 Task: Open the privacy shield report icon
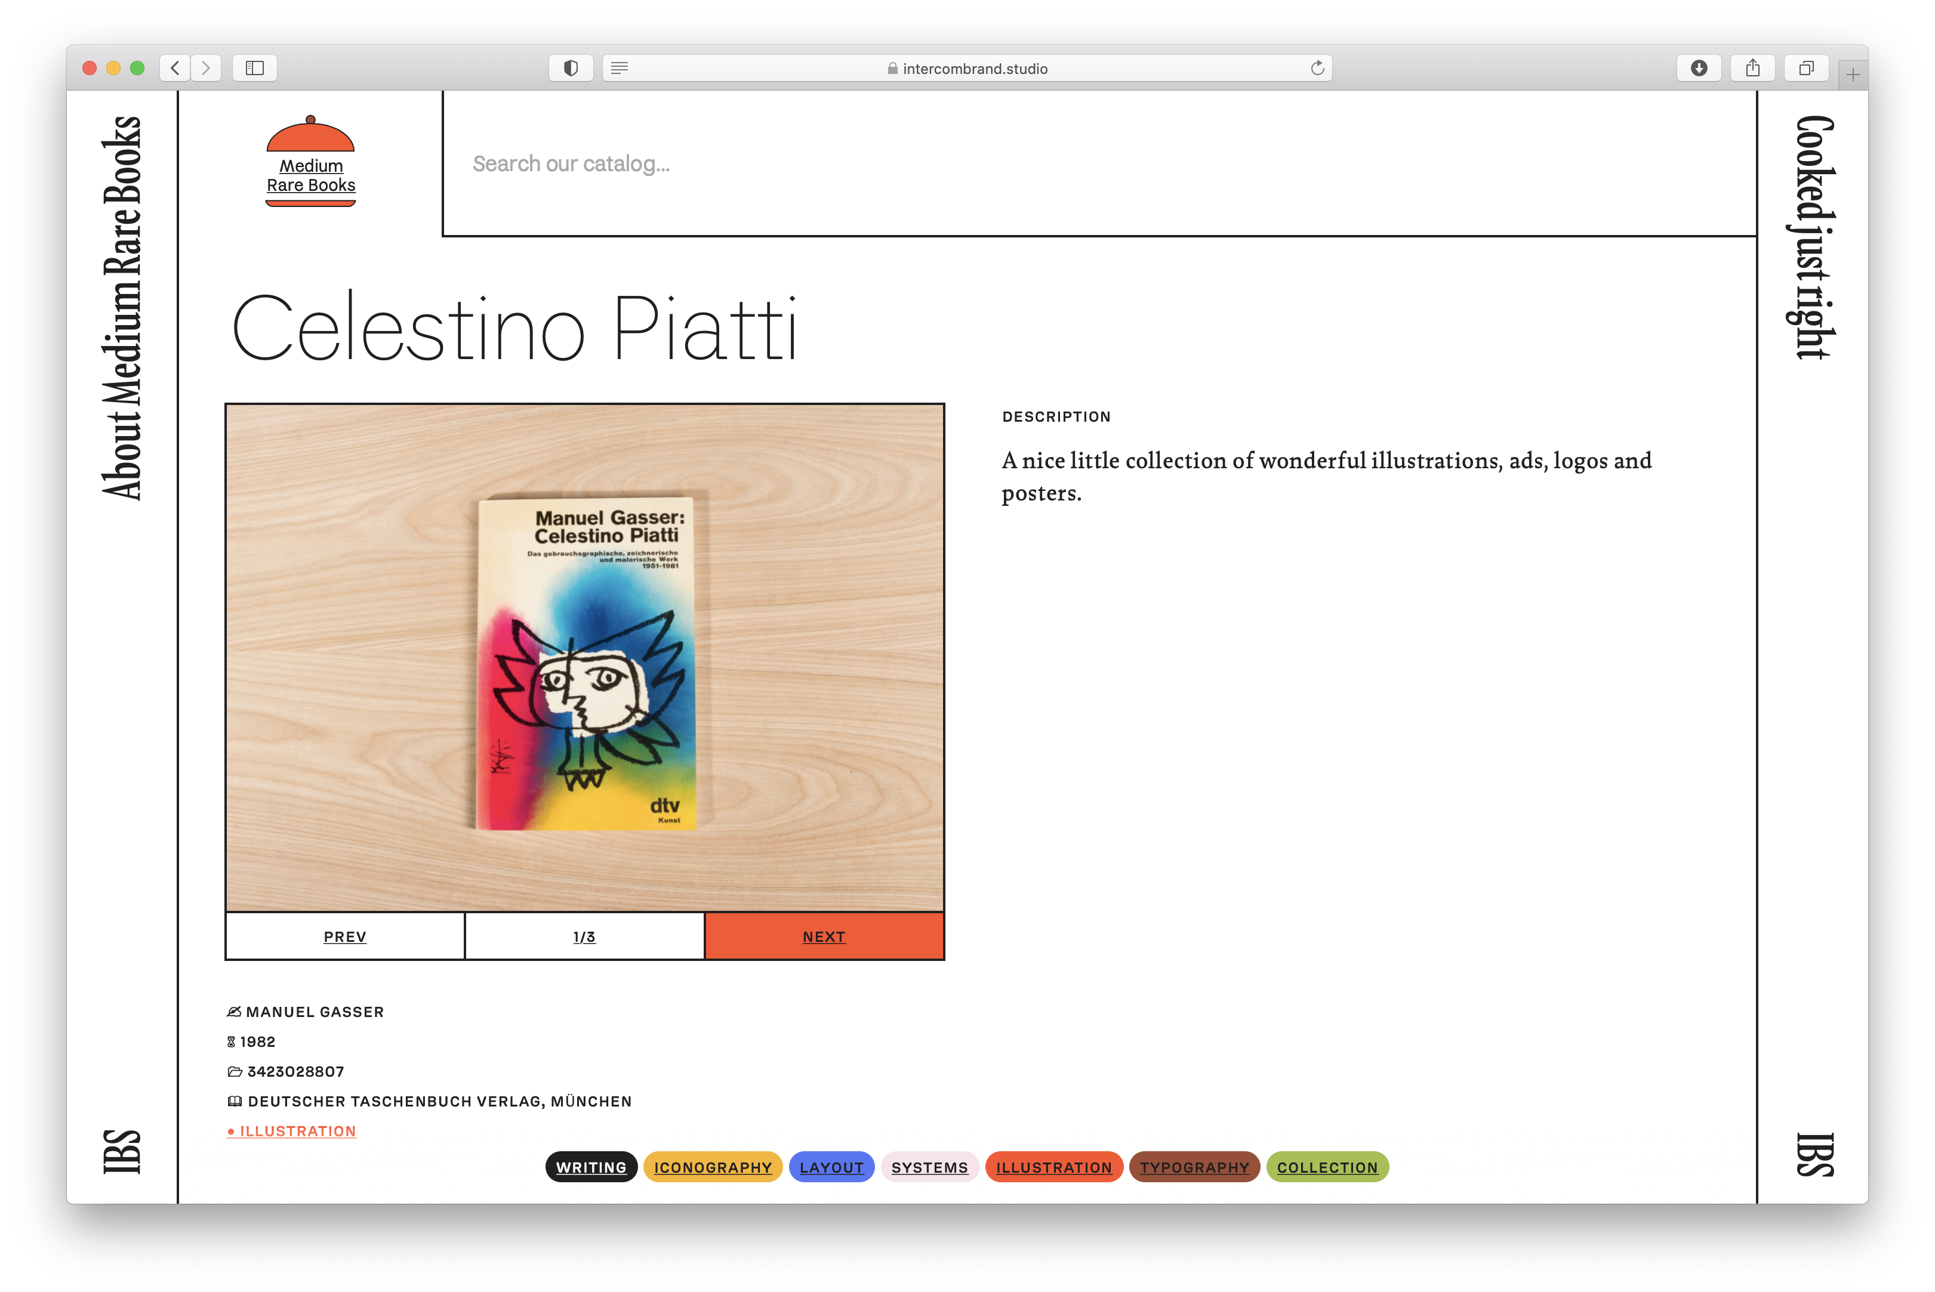pos(571,67)
